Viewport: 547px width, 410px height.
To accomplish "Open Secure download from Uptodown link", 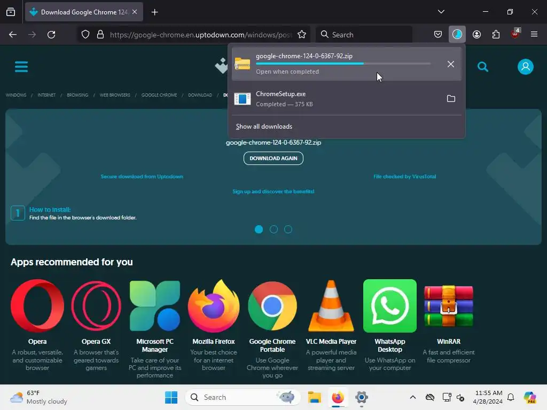I will pos(142,176).
